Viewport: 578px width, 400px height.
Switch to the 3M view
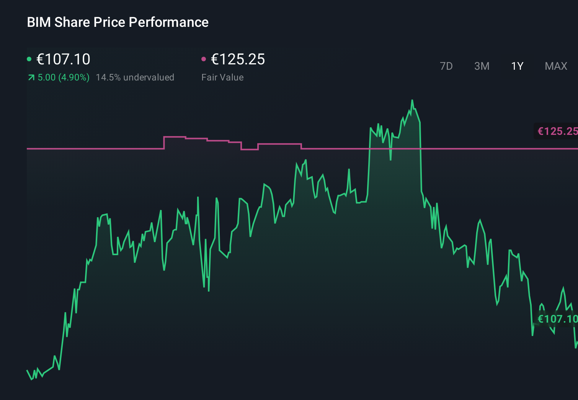[x=482, y=66]
